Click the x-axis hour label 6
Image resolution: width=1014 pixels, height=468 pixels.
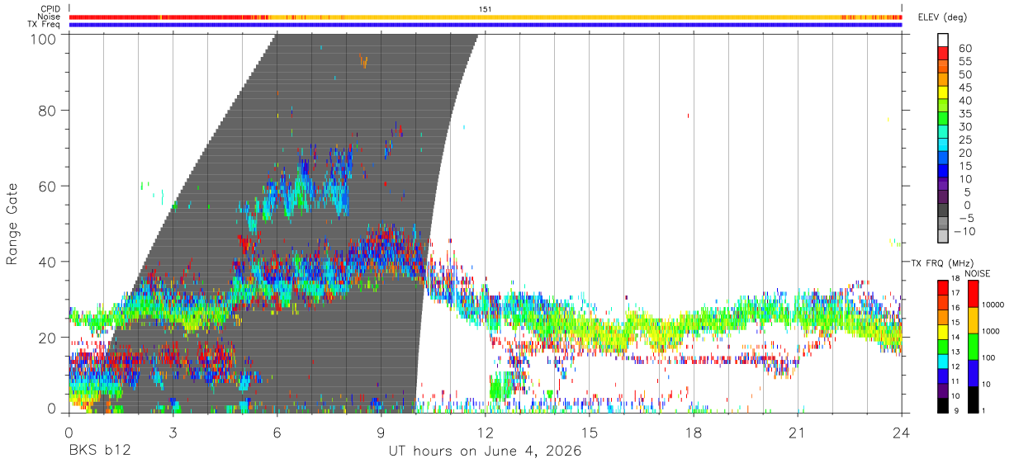tap(277, 432)
